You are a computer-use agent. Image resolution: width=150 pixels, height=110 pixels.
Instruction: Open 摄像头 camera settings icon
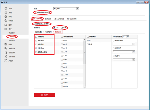pyautogui.click(x=6, y=21)
